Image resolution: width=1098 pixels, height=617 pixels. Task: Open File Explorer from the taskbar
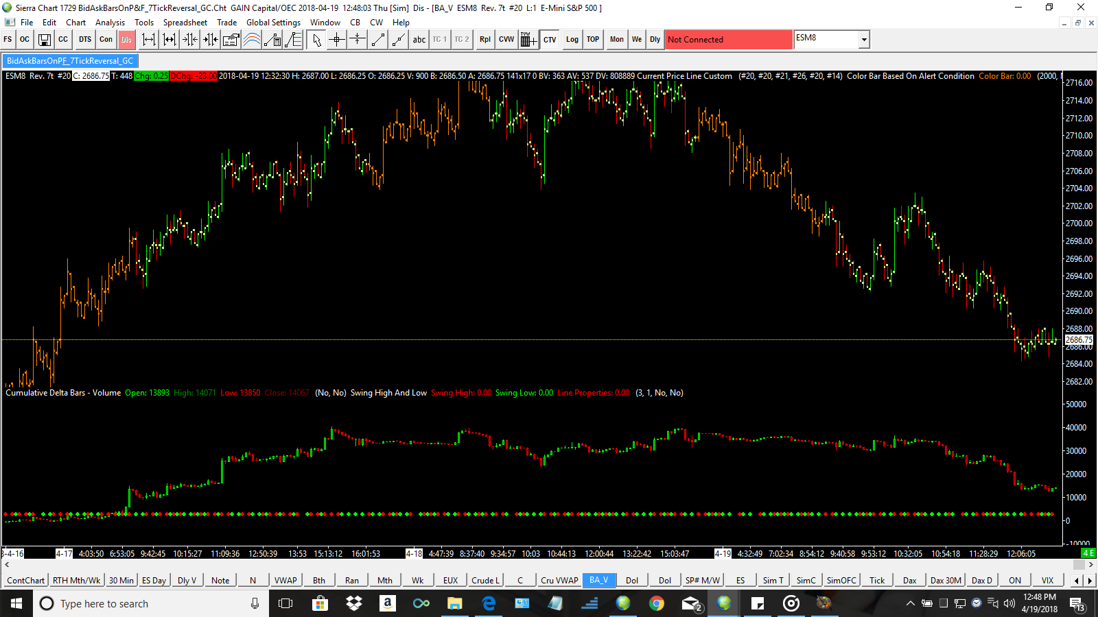click(x=454, y=603)
